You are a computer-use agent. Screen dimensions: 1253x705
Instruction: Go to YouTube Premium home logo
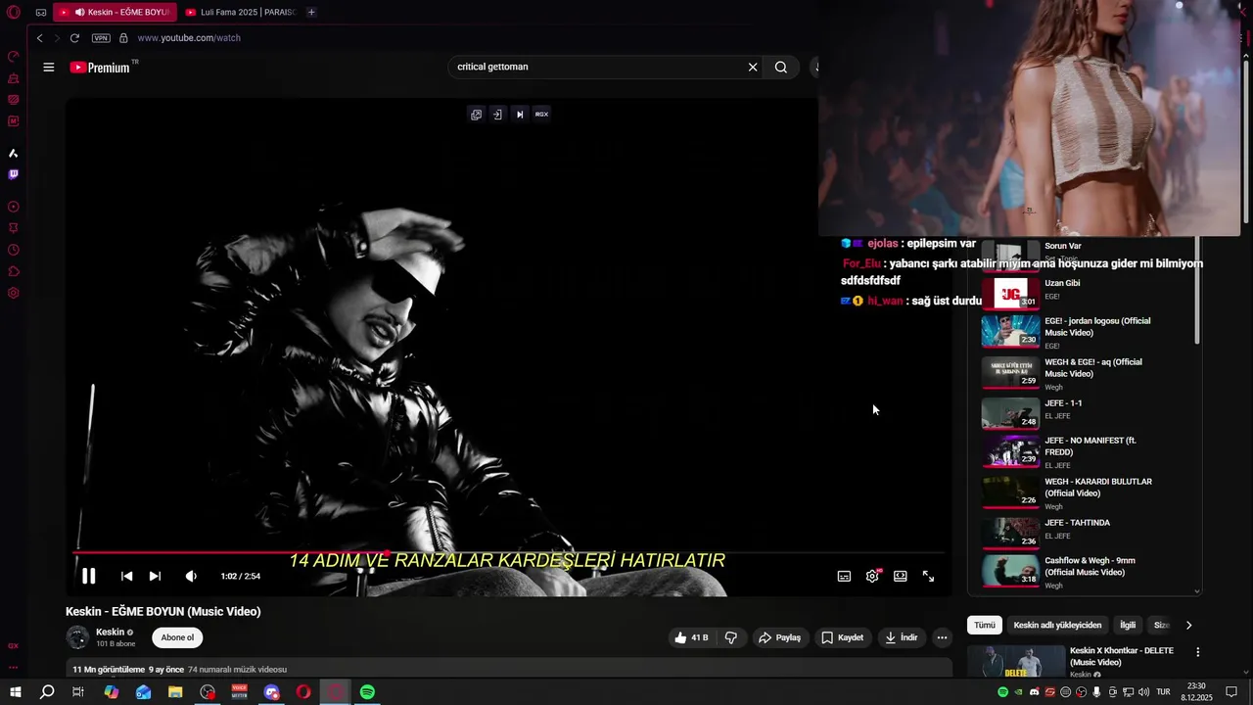click(x=104, y=68)
